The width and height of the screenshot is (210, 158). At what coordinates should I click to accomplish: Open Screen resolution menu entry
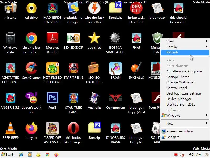185,131
